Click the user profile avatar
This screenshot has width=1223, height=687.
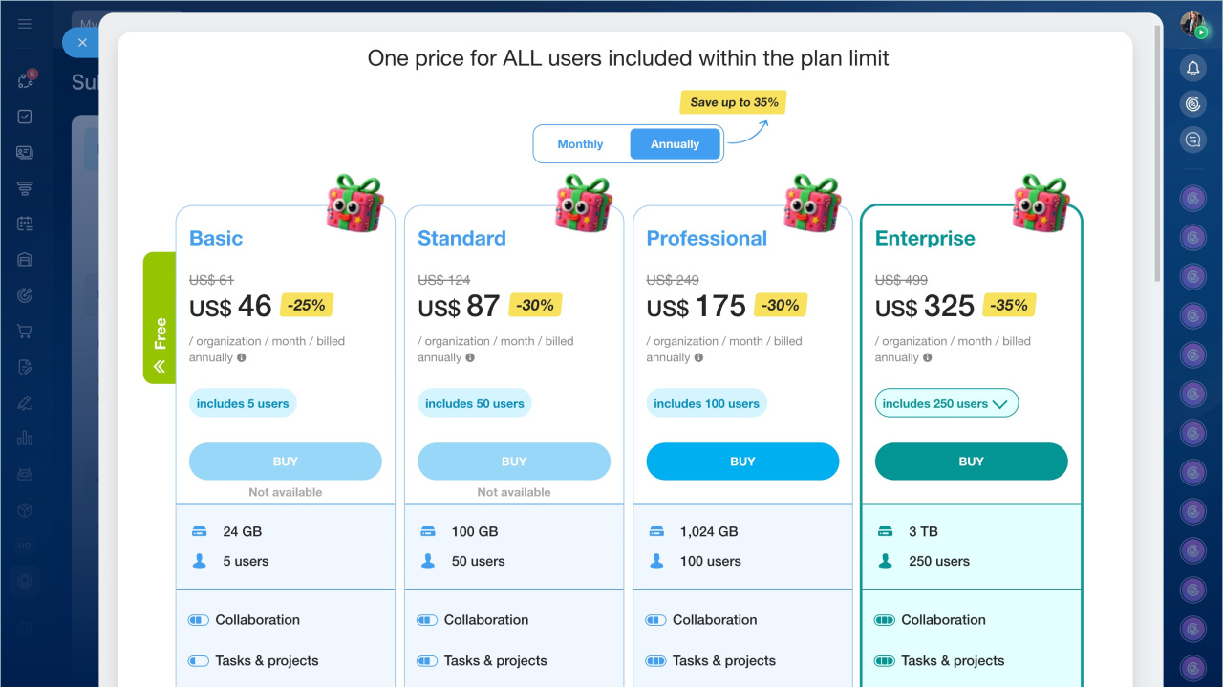tap(1192, 25)
